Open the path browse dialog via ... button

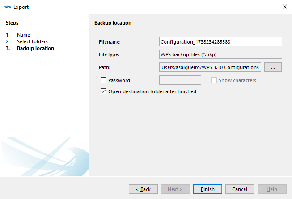click(x=273, y=67)
